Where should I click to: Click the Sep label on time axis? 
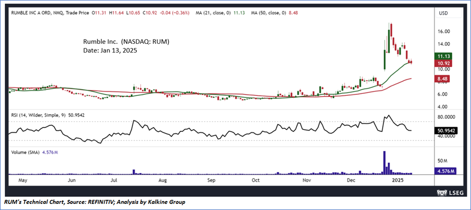pos(212,180)
